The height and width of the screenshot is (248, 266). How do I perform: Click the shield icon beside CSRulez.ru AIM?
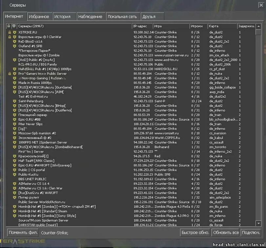pyautogui.click(x=14, y=92)
